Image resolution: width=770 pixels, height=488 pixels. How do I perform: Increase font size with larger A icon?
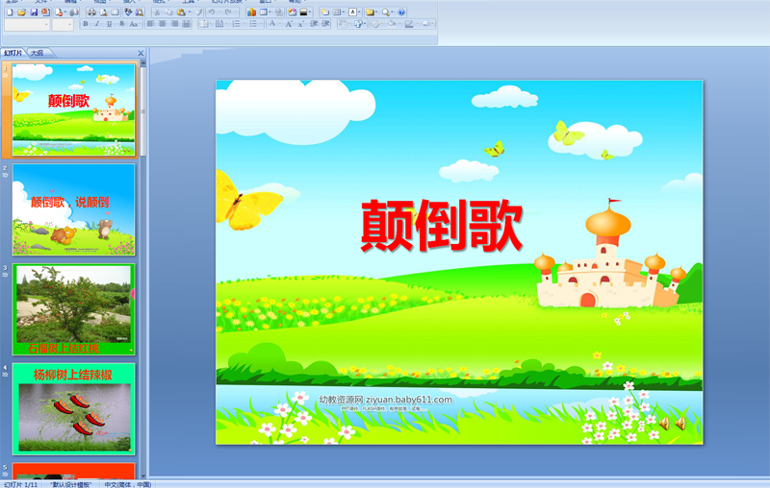290,23
